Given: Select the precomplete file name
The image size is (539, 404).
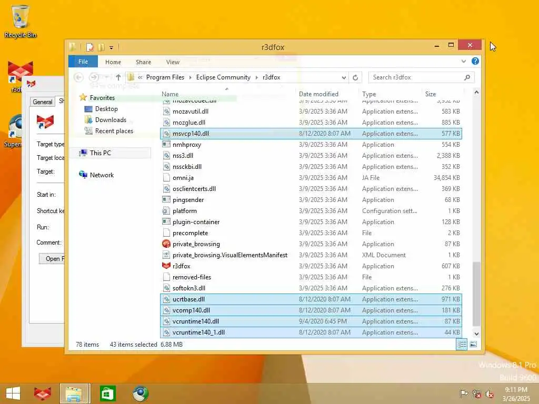Looking at the screenshot, I should pyautogui.click(x=190, y=233).
